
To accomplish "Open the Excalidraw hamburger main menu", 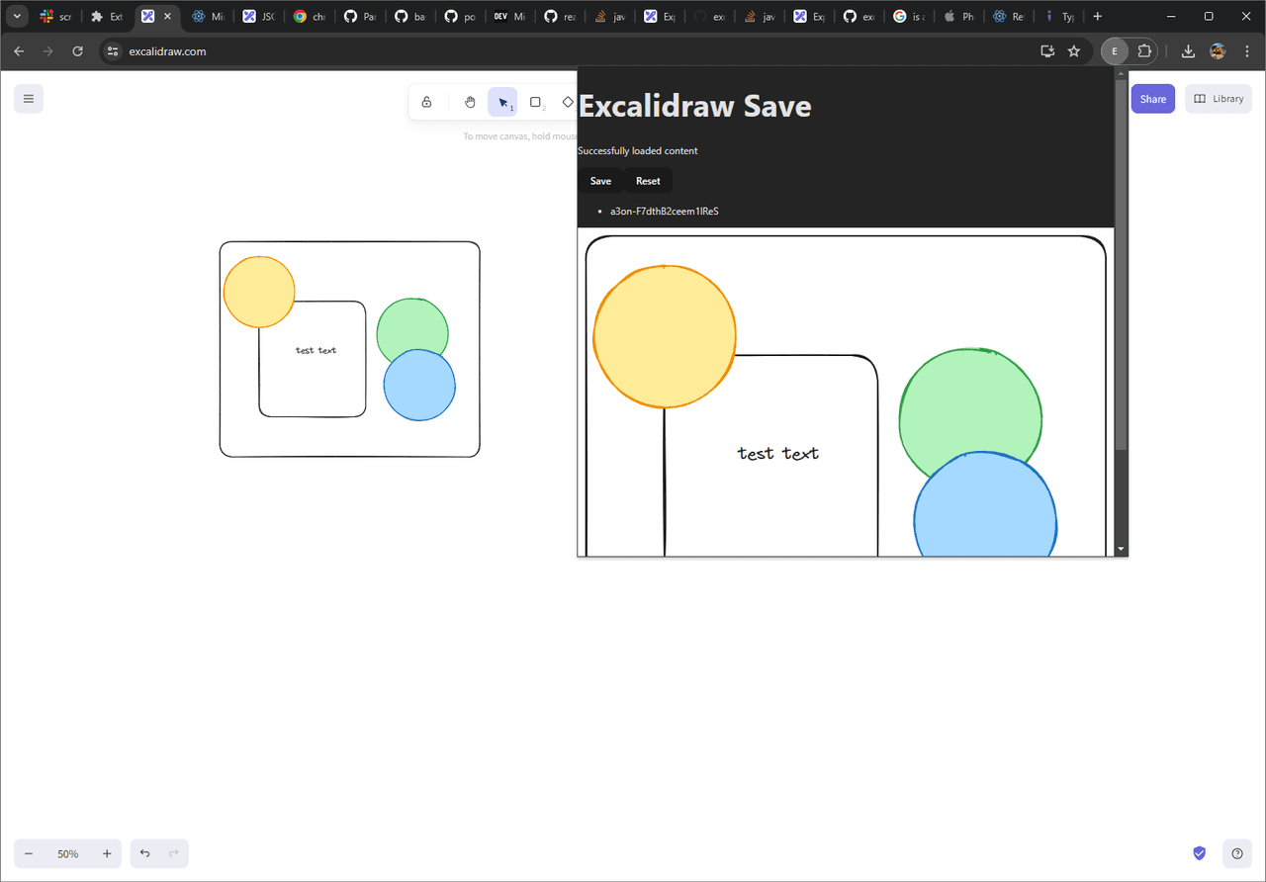I will [x=29, y=99].
